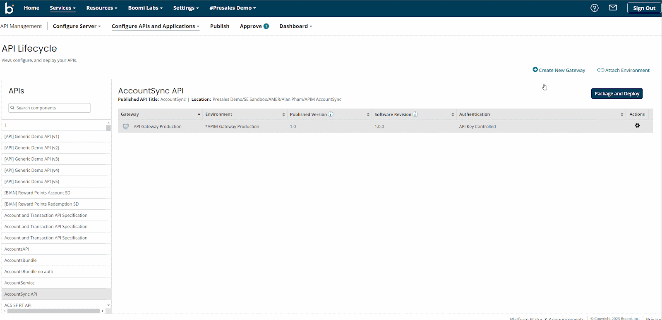Open the #Presales Demo account menu
Viewport: 662px width, 320px height.
click(233, 8)
